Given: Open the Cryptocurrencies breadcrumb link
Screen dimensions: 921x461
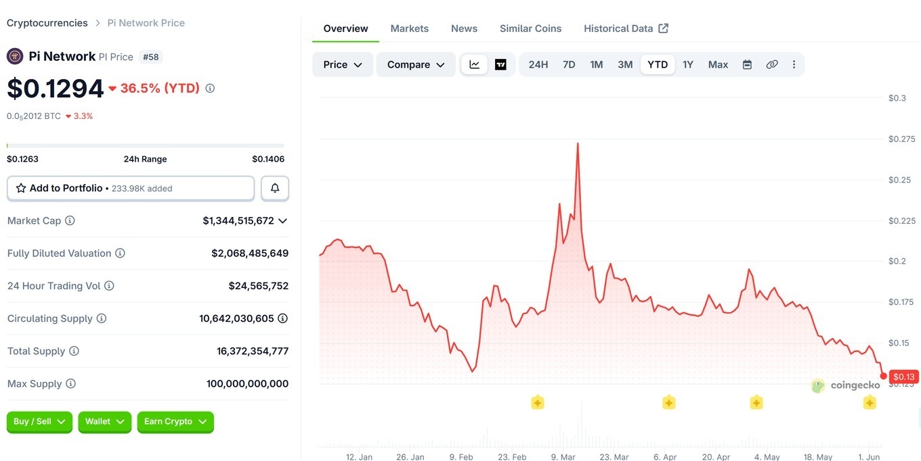Looking at the screenshot, I should (47, 23).
